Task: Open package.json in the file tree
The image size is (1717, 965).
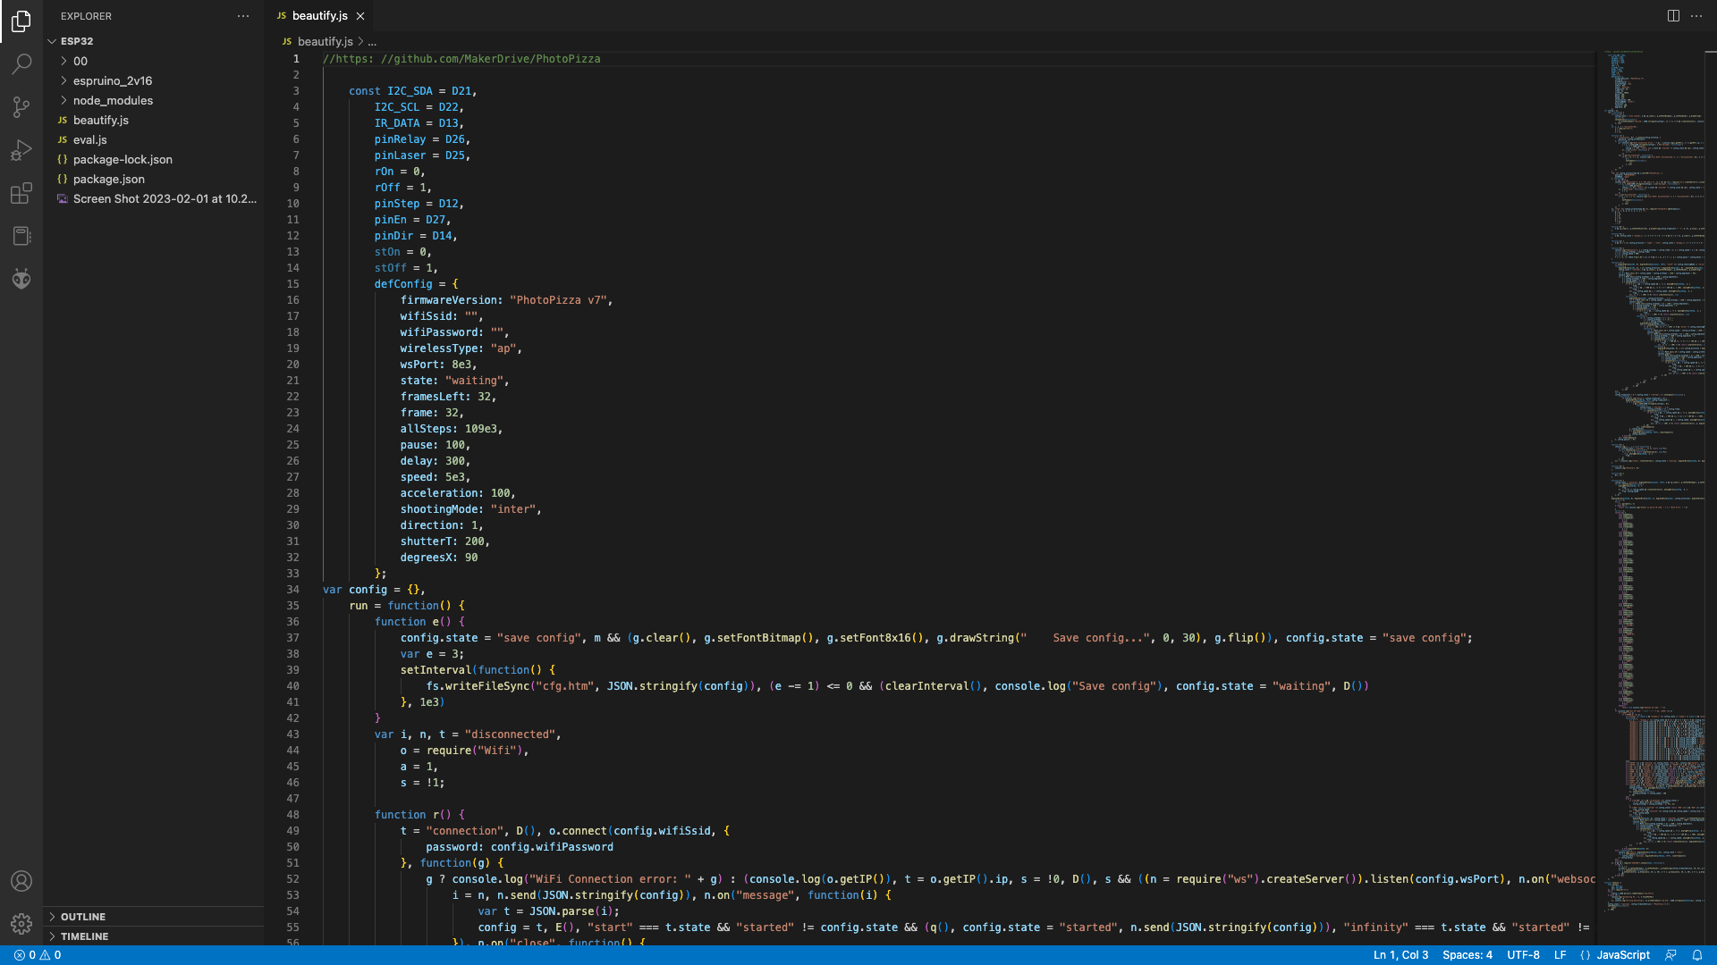Action: (108, 180)
